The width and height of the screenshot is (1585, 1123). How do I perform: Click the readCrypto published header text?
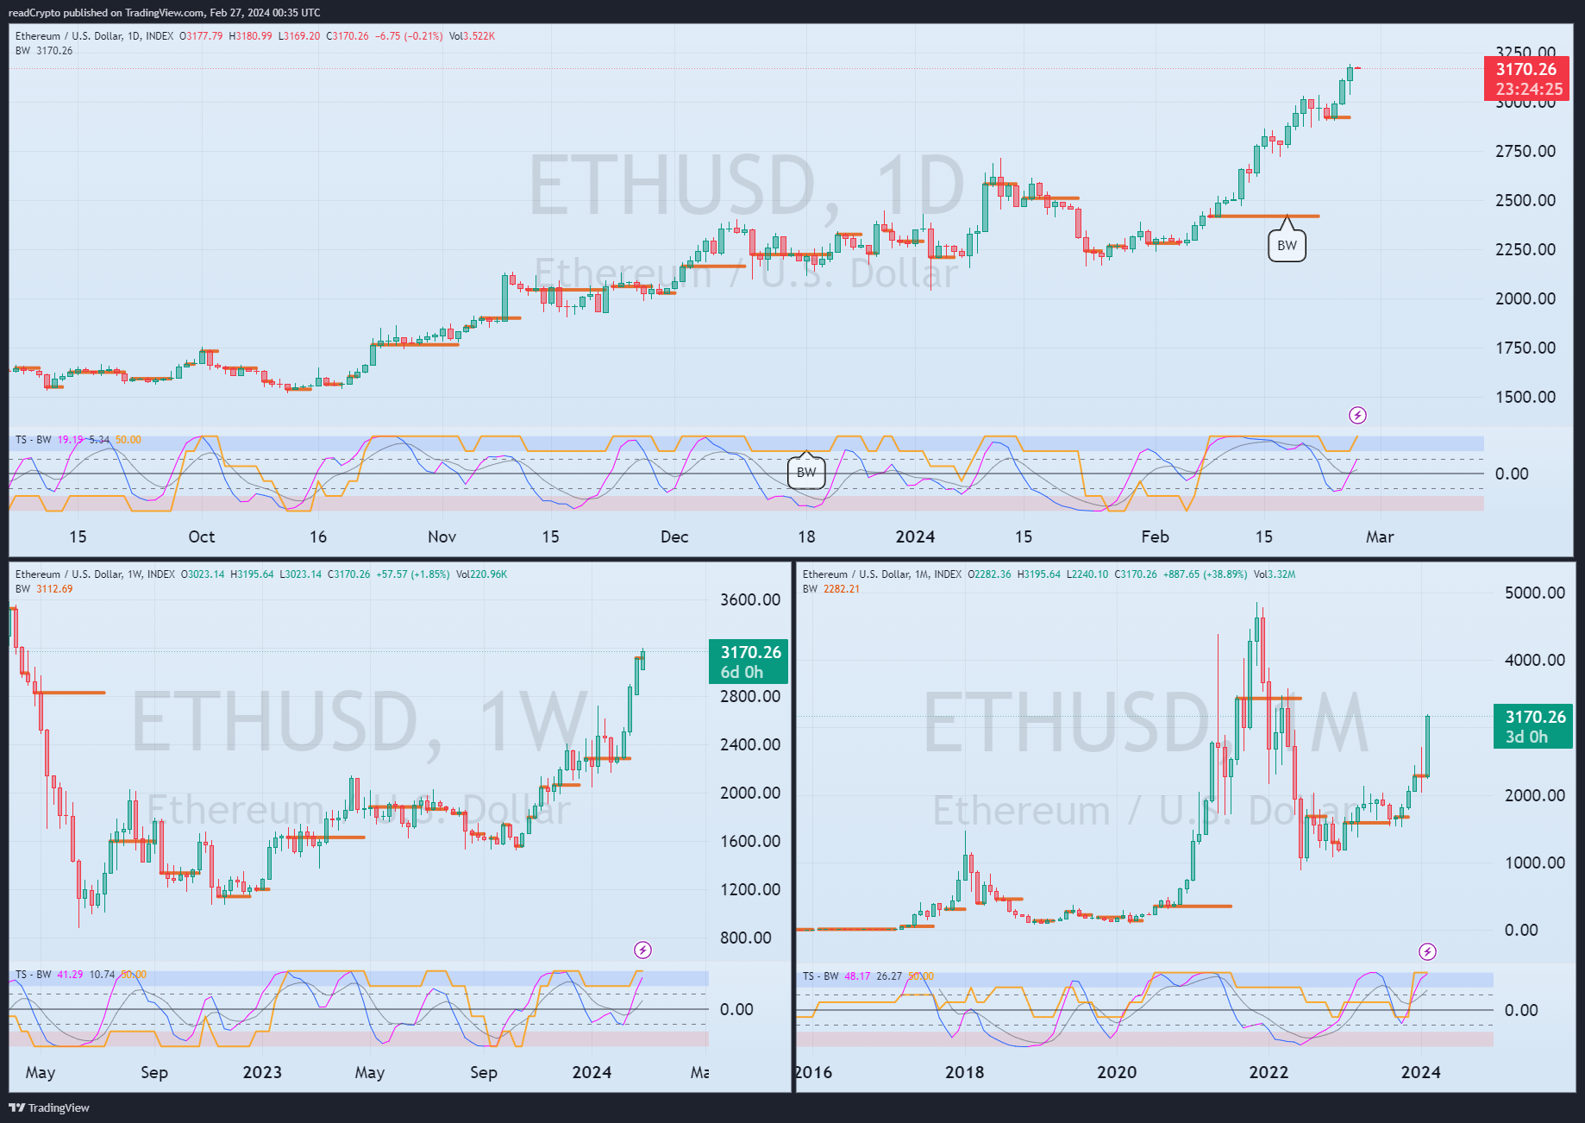(164, 13)
